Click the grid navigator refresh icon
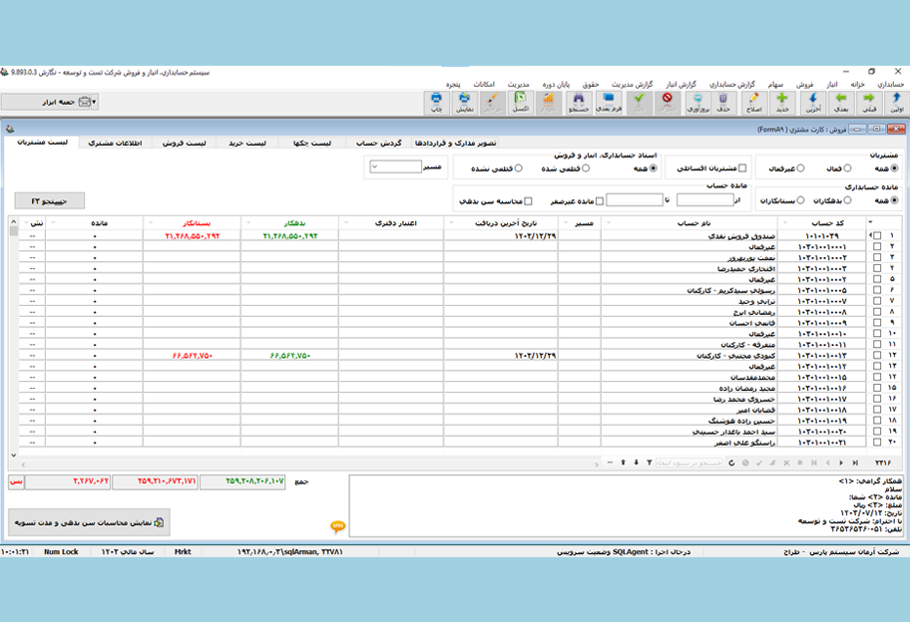Image resolution: width=910 pixels, height=622 pixels. click(x=731, y=463)
